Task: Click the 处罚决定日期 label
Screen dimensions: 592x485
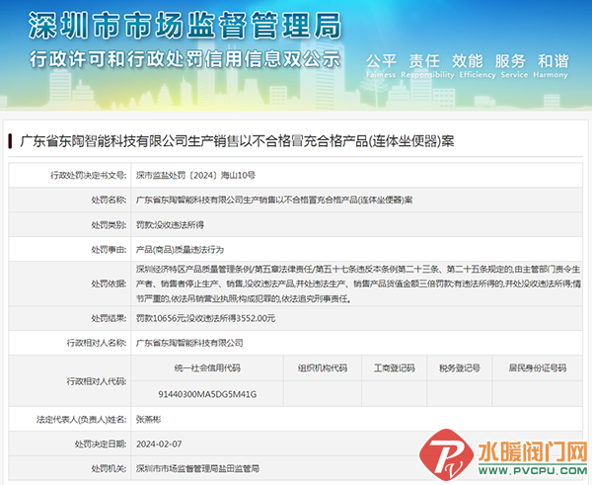Action: (x=101, y=444)
